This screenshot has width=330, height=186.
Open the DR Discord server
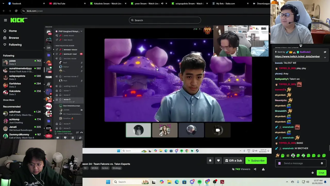(x=48, y=48)
